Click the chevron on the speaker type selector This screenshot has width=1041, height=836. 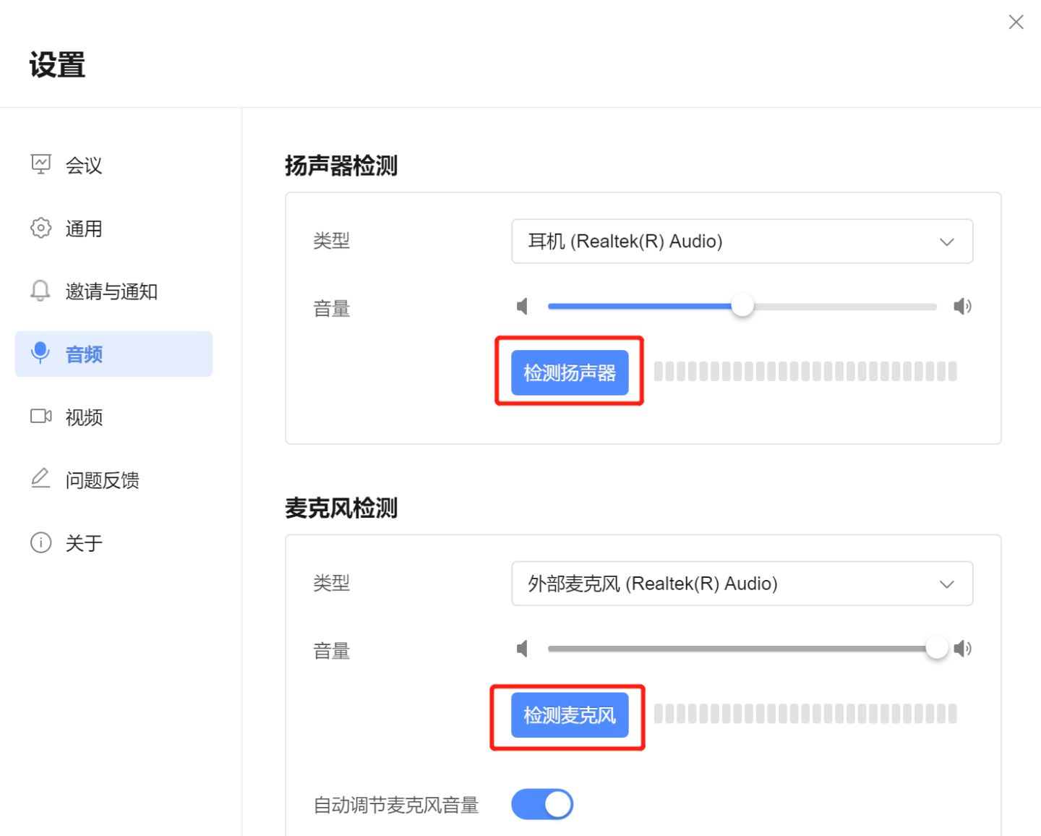(x=946, y=242)
